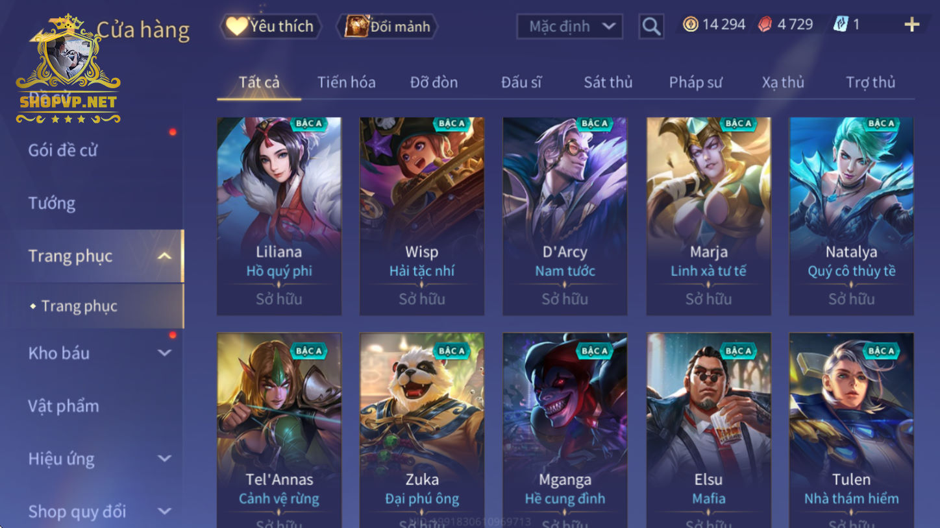Viewport: 940px width, 528px height.
Task: Switch to the Sát thủ tab
Action: [608, 82]
